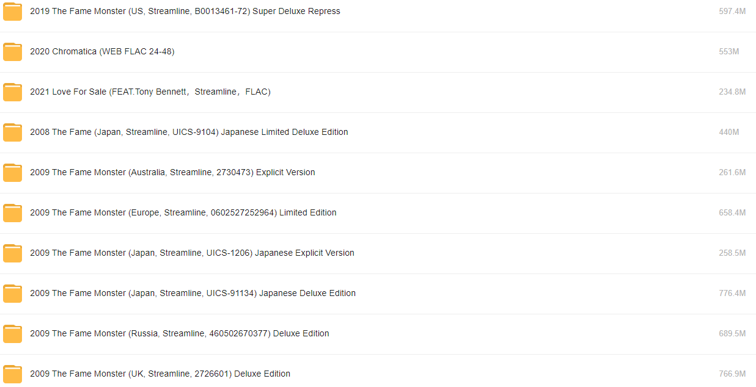Click folder icon for 2008 The Fame Japan
Viewport: 756px width, 387px height.
click(x=12, y=132)
